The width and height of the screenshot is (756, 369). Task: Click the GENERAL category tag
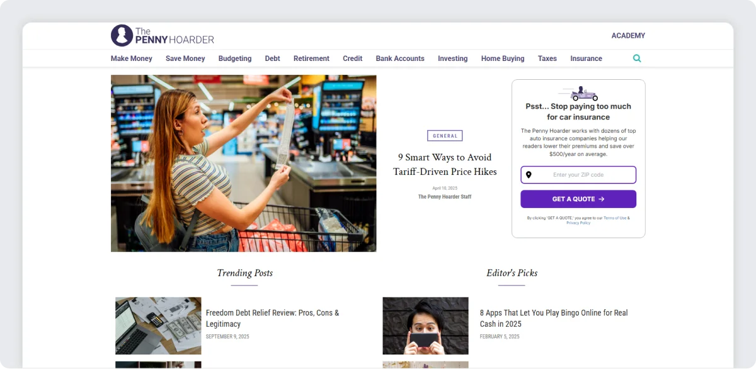tap(445, 135)
